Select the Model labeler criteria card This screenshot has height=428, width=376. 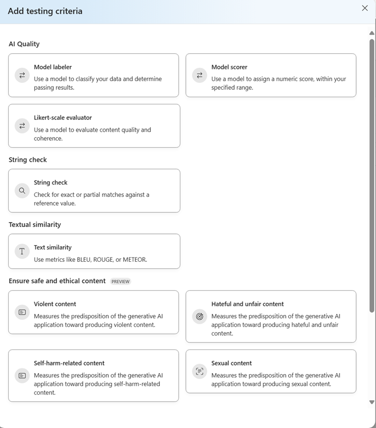tap(93, 75)
